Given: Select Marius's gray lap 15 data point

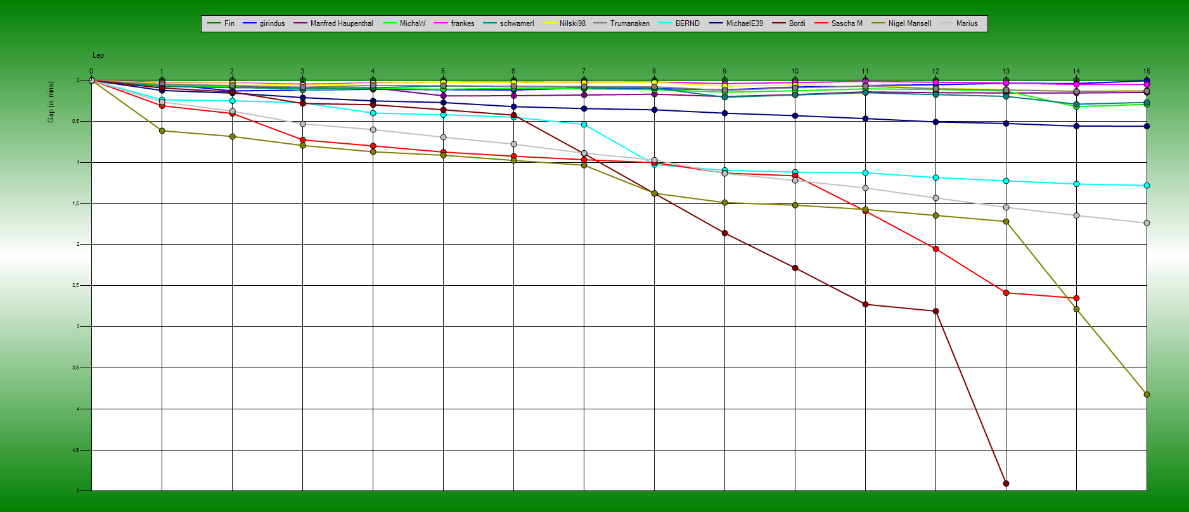Looking at the screenshot, I should [x=1147, y=223].
